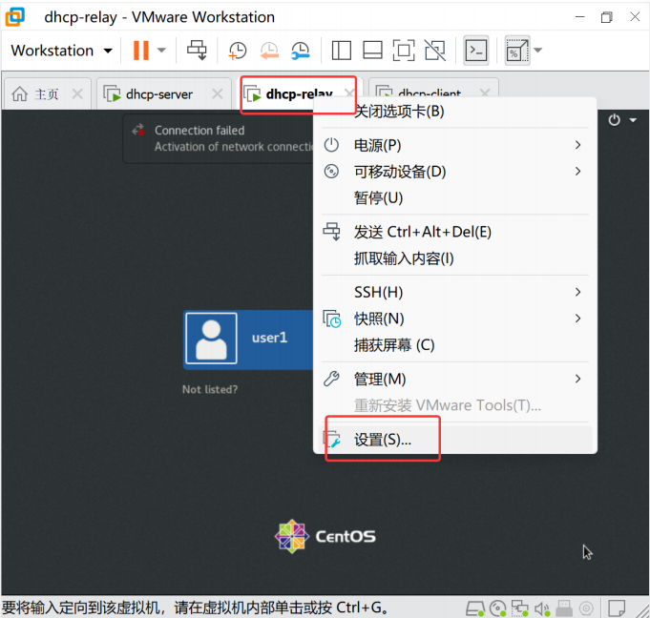
Task: Choose 抓取输入内容(I) menu entry
Action: click(x=455, y=258)
